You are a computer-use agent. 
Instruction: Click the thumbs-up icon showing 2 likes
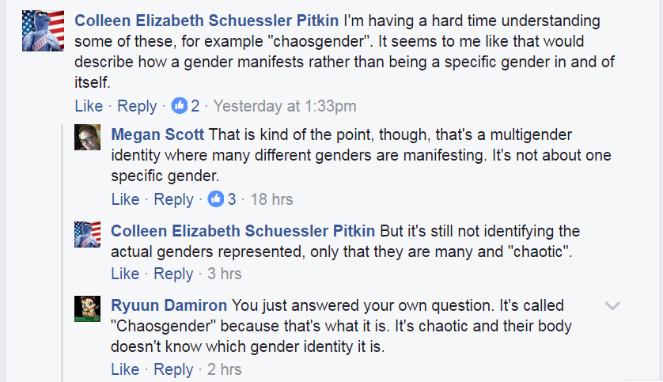[x=180, y=106]
